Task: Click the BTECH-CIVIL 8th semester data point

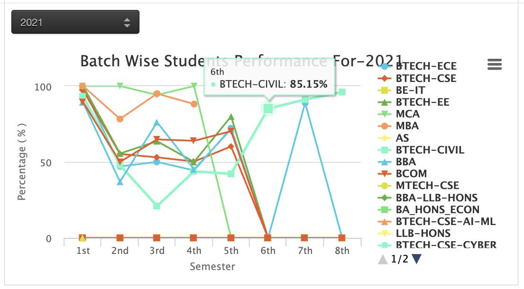Action: pyautogui.click(x=342, y=92)
